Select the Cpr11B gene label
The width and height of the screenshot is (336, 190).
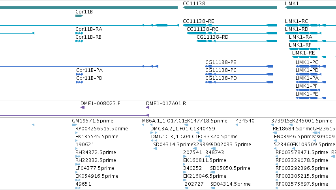pyautogui.click(x=84, y=12)
